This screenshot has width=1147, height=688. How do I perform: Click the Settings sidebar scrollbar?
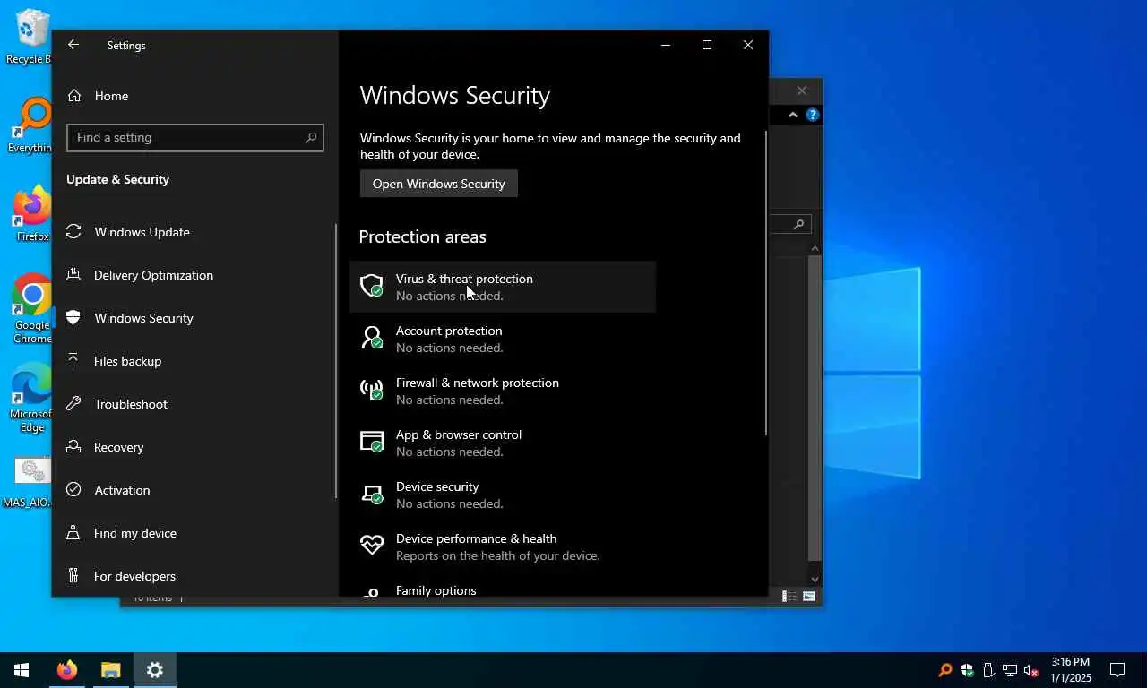[x=336, y=361]
